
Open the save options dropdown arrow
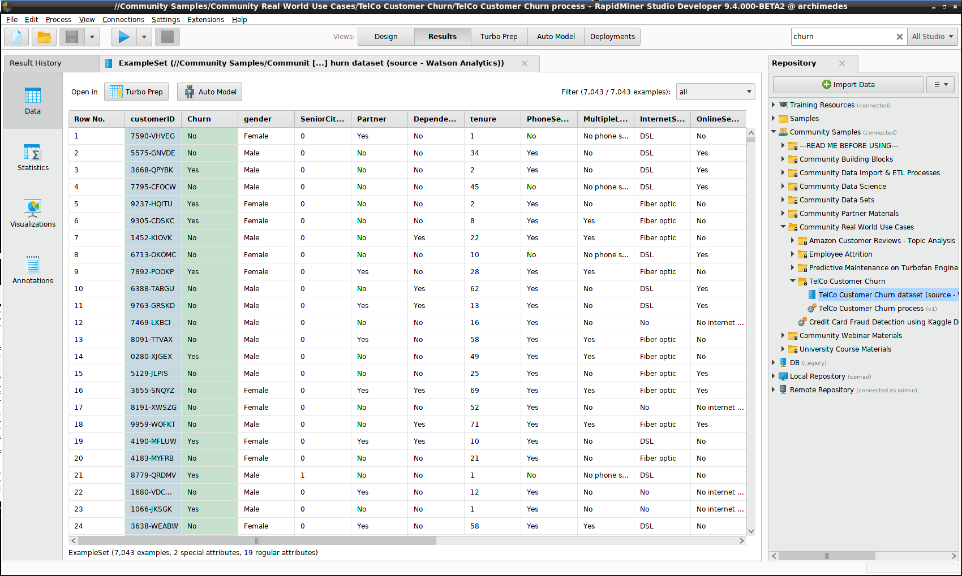[92, 37]
